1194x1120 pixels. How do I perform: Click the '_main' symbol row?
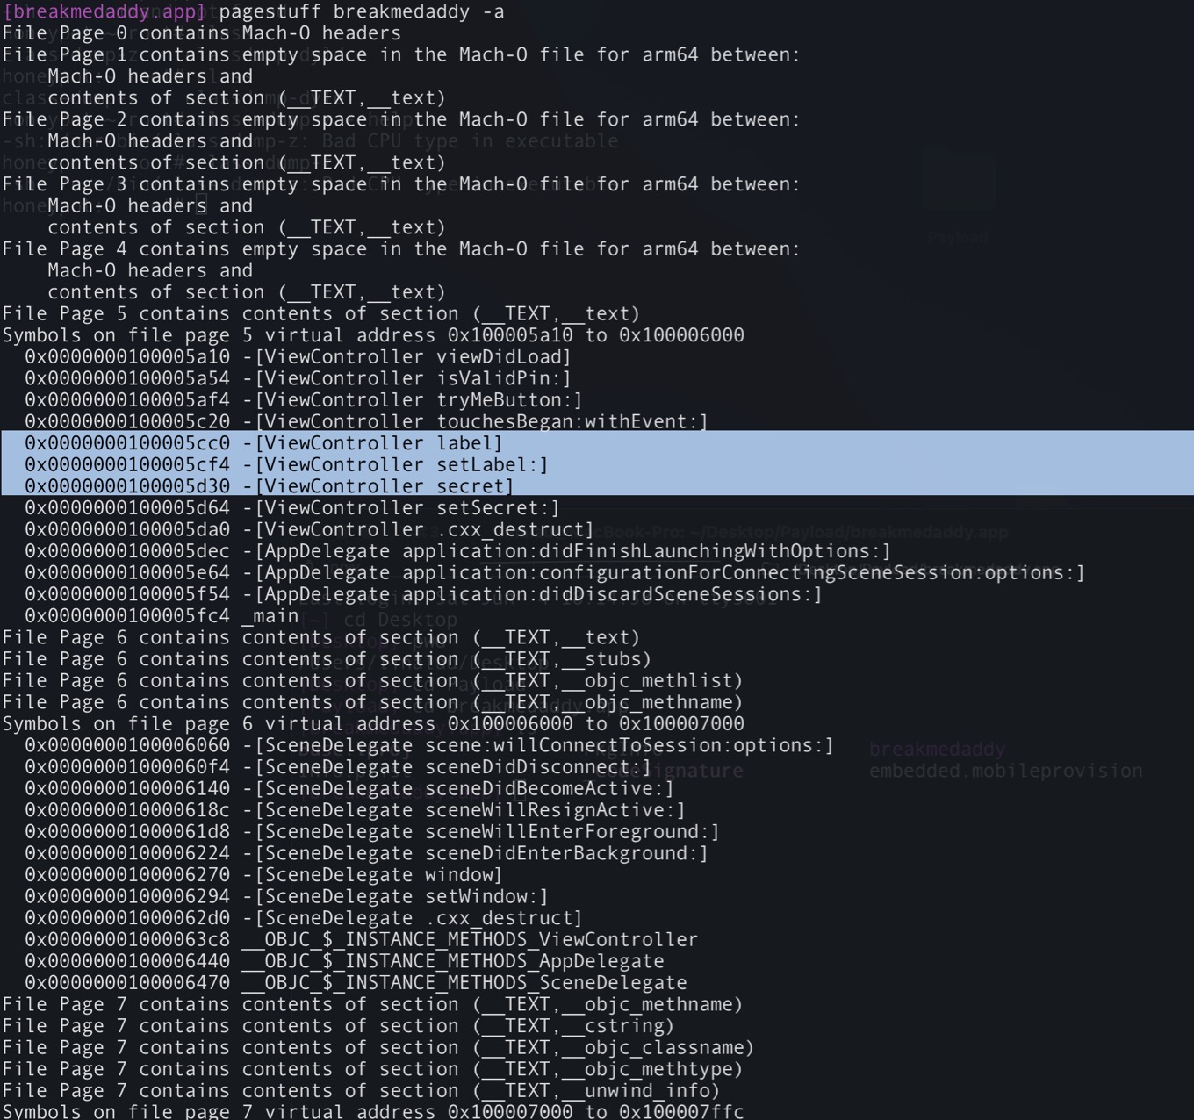pos(162,616)
